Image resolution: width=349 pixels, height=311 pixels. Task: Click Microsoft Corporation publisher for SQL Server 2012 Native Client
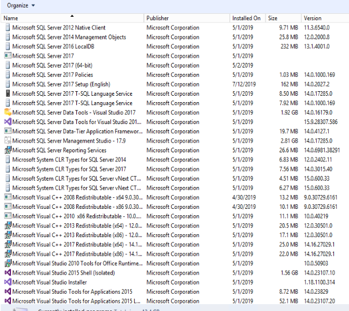pyautogui.click(x=173, y=28)
